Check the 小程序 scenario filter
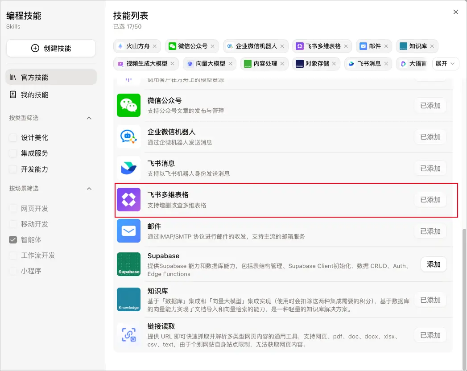The height and width of the screenshot is (371, 467). (13, 271)
